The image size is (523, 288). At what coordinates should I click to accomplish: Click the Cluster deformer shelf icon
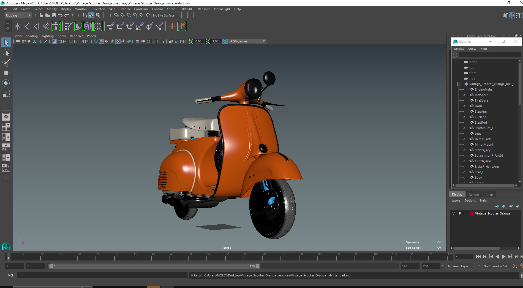[98, 26]
